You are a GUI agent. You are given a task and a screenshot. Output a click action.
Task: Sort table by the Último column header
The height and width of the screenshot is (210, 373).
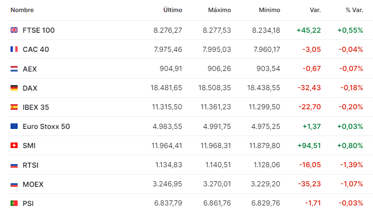pos(173,10)
